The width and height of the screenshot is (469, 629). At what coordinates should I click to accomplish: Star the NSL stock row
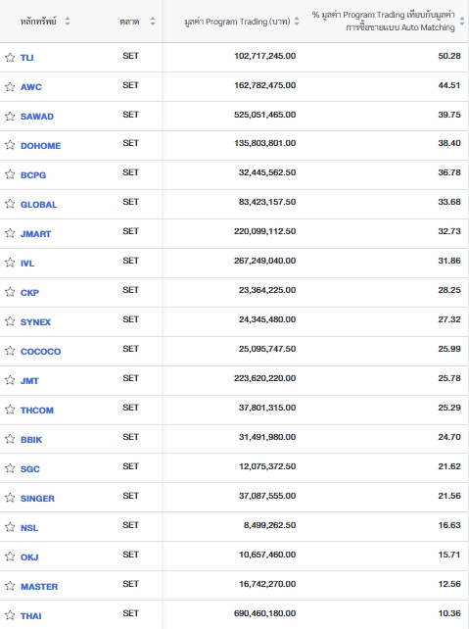[10, 527]
